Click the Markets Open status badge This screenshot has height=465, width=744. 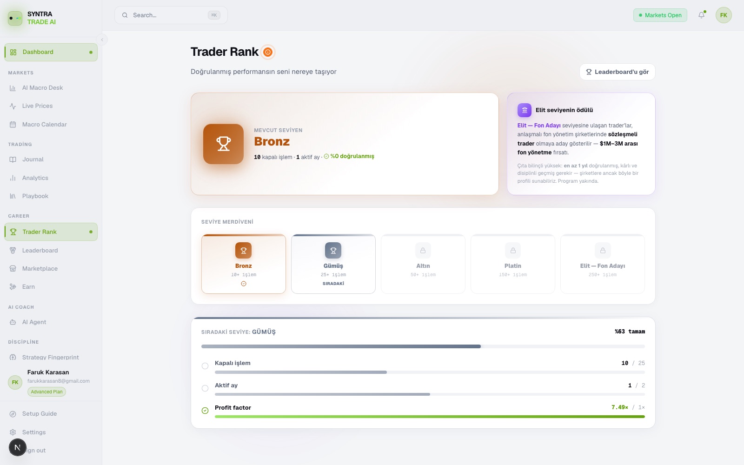(660, 15)
